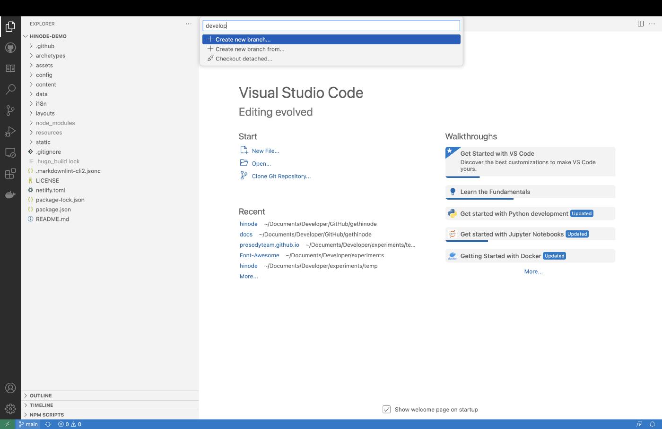662x429 pixels.
Task: Open recent project docs
Action: tap(246, 235)
